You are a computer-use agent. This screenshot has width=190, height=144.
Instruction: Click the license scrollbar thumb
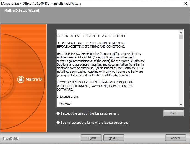(x=181, y=37)
